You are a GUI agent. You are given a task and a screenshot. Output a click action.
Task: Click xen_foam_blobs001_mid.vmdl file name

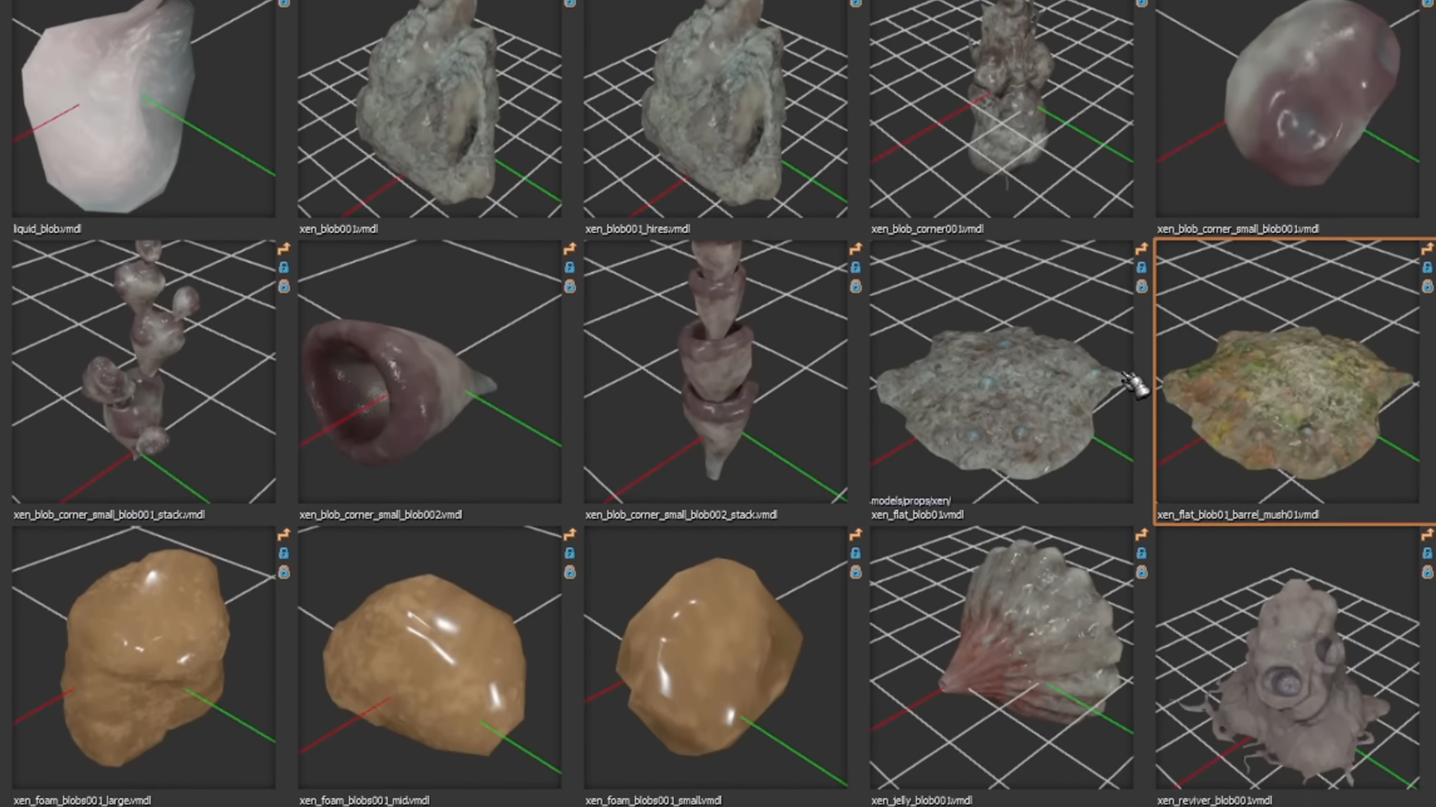point(364,800)
